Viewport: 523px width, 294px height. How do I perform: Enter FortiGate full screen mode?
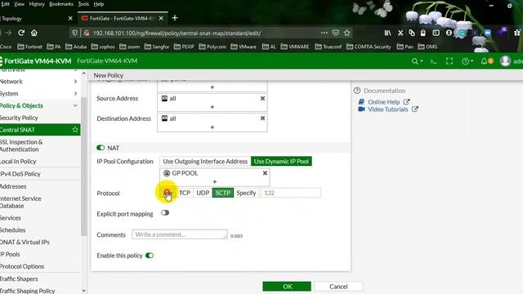tap(449, 61)
